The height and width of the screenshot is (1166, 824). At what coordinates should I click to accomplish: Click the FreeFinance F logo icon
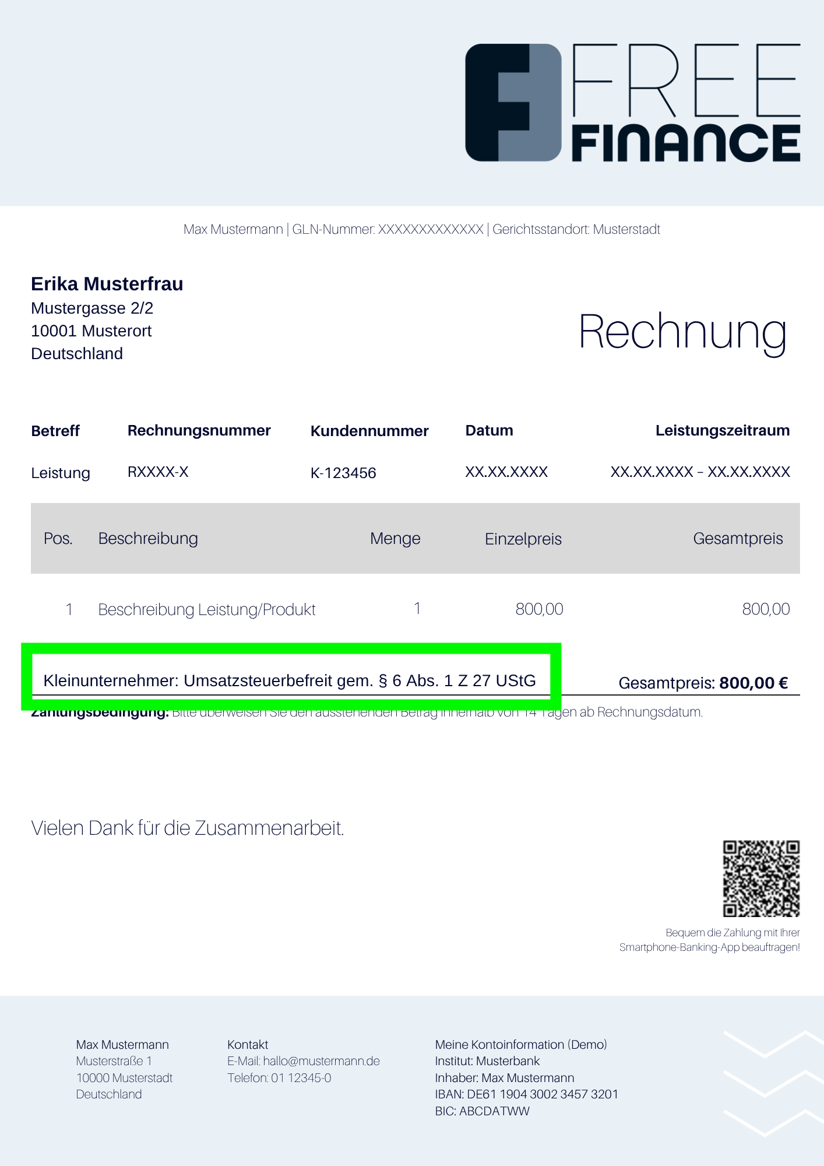(x=513, y=103)
